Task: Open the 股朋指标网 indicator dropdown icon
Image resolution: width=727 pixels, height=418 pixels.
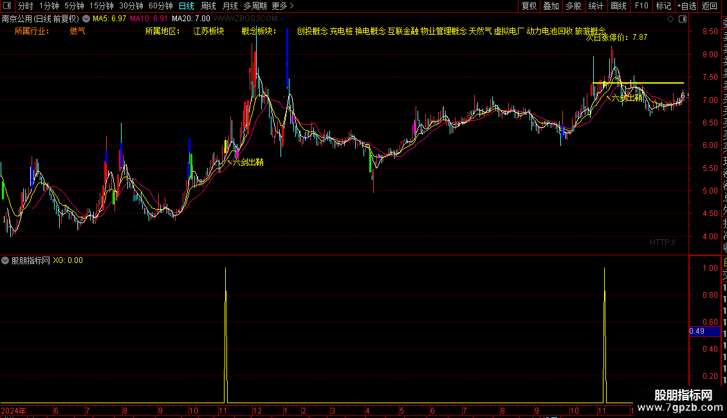Action: click(x=5, y=260)
